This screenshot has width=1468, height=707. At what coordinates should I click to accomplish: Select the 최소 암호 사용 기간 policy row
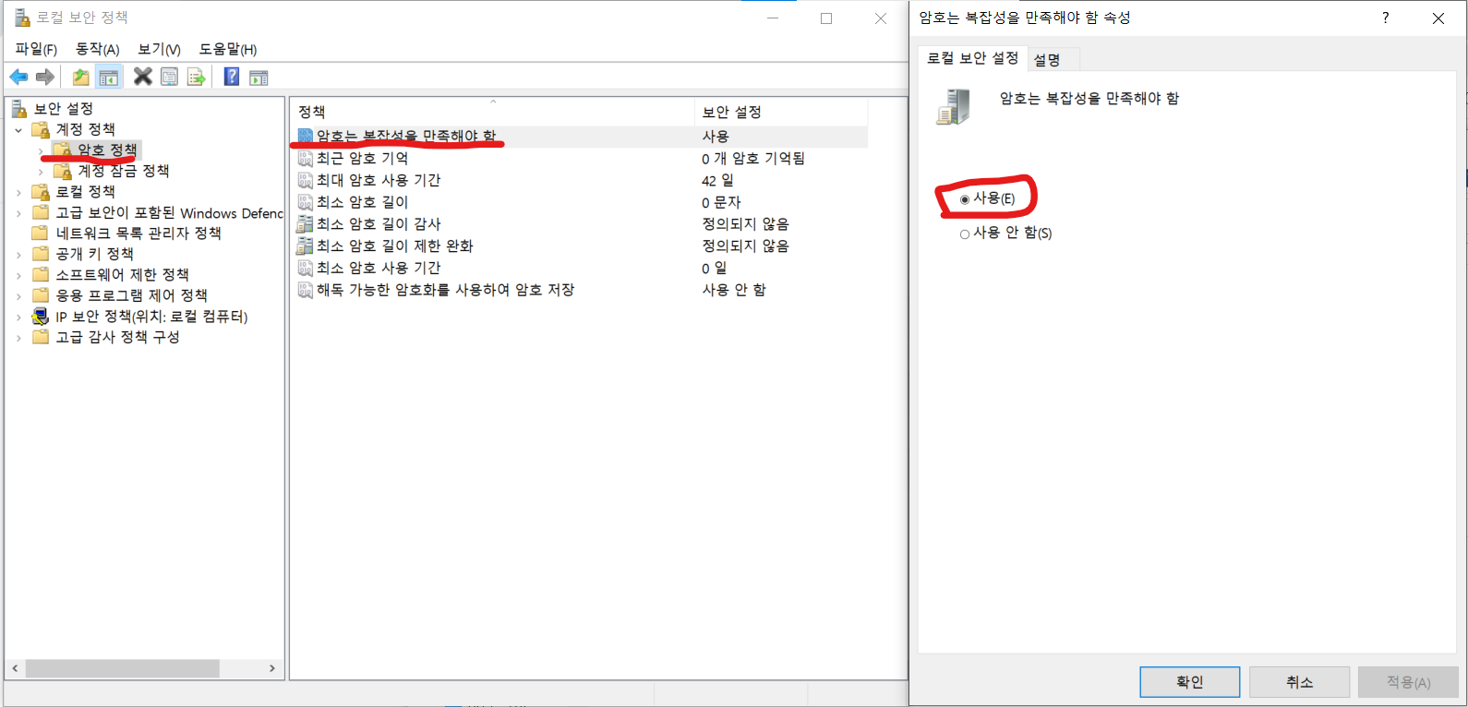pyautogui.click(x=581, y=268)
